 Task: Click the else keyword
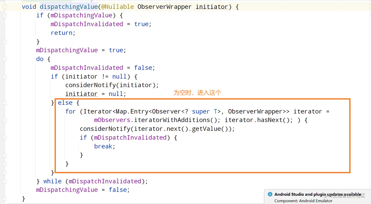click(x=65, y=103)
